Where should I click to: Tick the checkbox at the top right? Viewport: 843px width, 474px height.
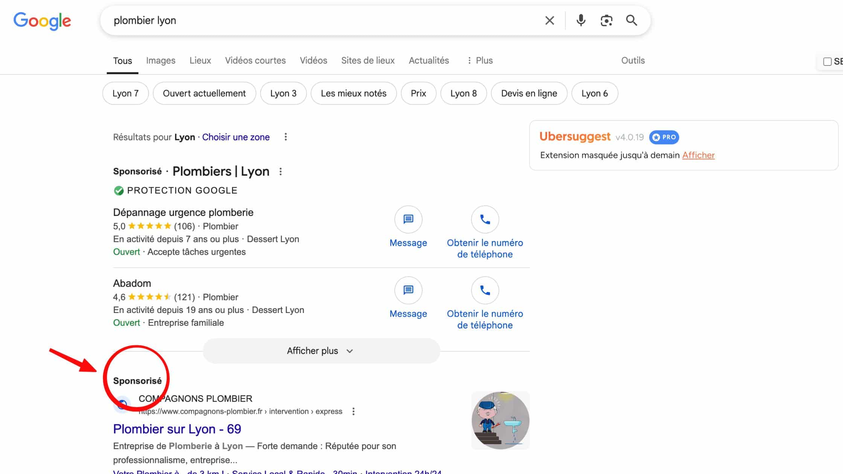pyautogui.click(x=827, y=62)
